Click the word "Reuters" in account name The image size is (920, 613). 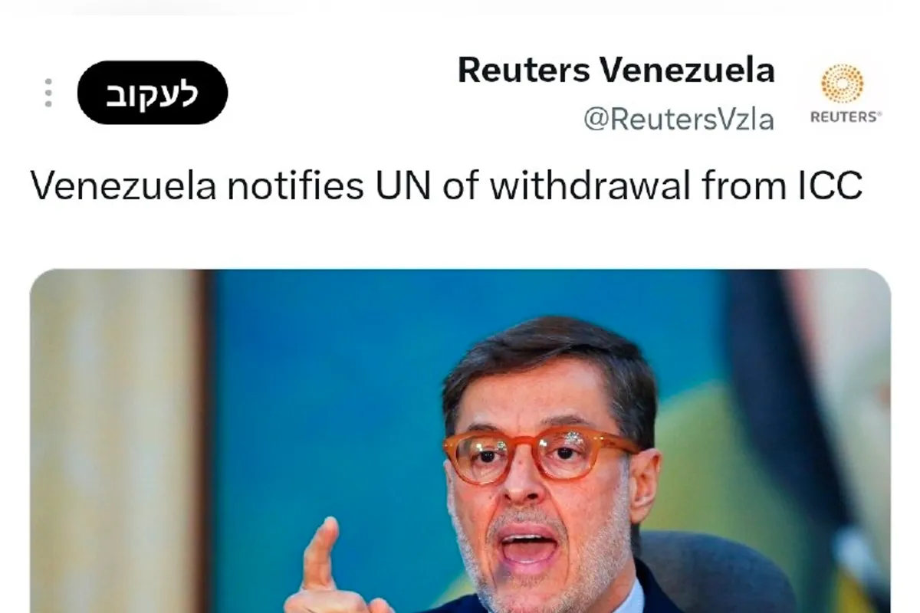524,70
